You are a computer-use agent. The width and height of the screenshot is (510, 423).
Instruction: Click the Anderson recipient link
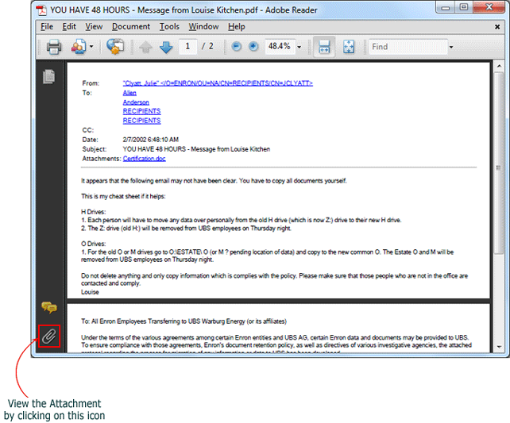point(136,102)
